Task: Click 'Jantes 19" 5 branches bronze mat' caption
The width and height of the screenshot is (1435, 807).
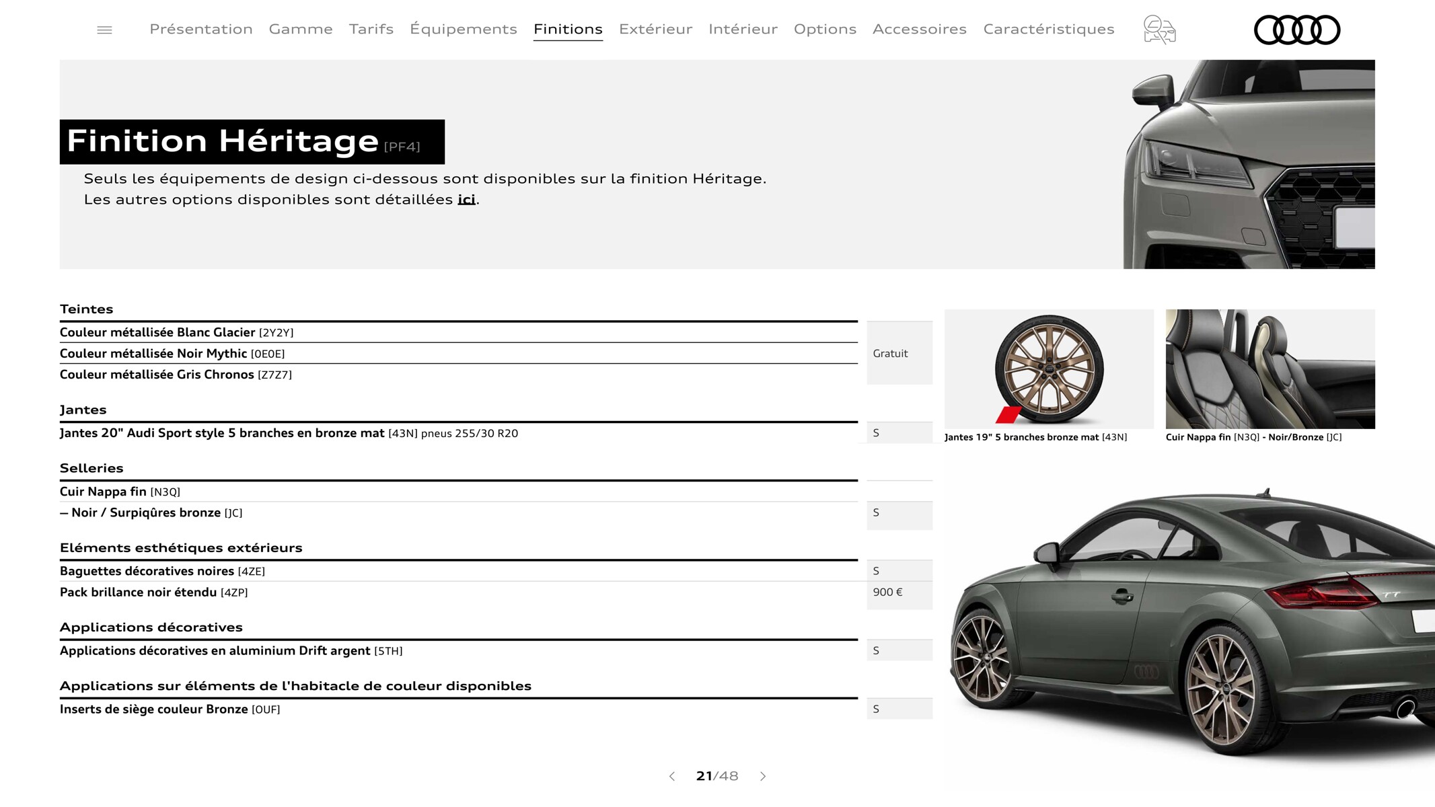Action: pos(1036,437)
